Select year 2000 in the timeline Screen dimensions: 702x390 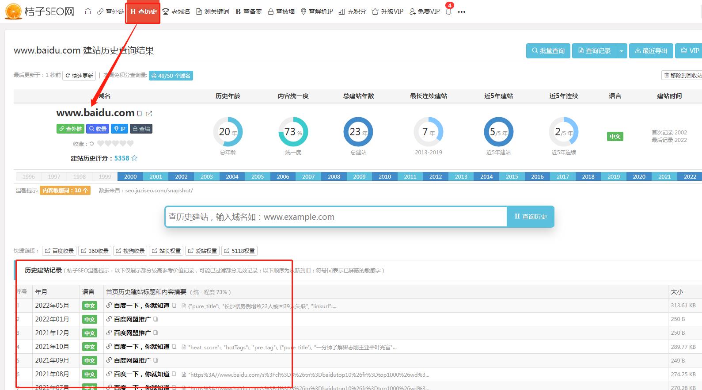pyautogui.click(x=130, y=176)
